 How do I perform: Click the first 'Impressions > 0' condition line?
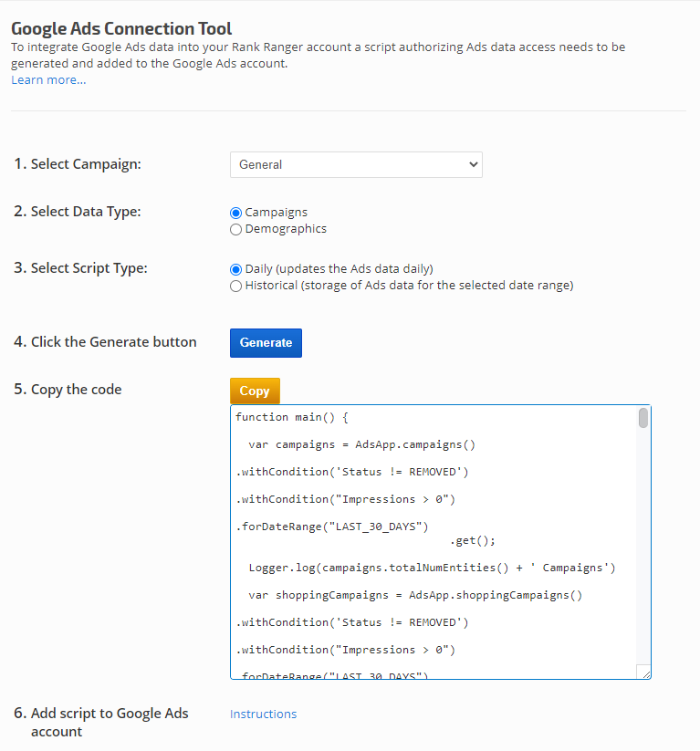345,499
